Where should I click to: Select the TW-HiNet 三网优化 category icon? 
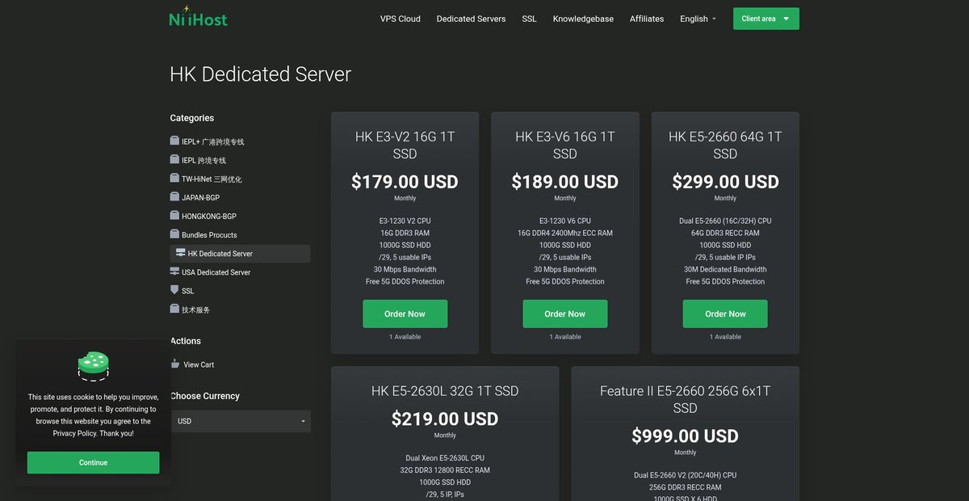click(x=174, y=178)
